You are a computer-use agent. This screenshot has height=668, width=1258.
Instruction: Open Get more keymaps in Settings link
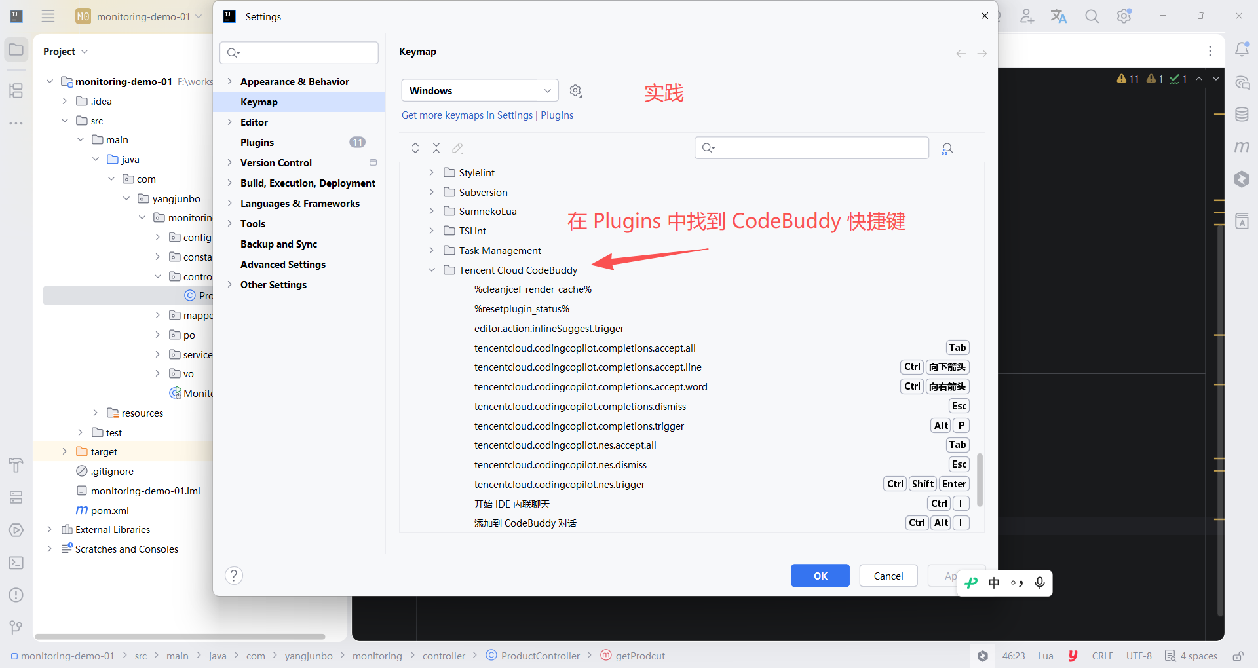pos(467,115)
